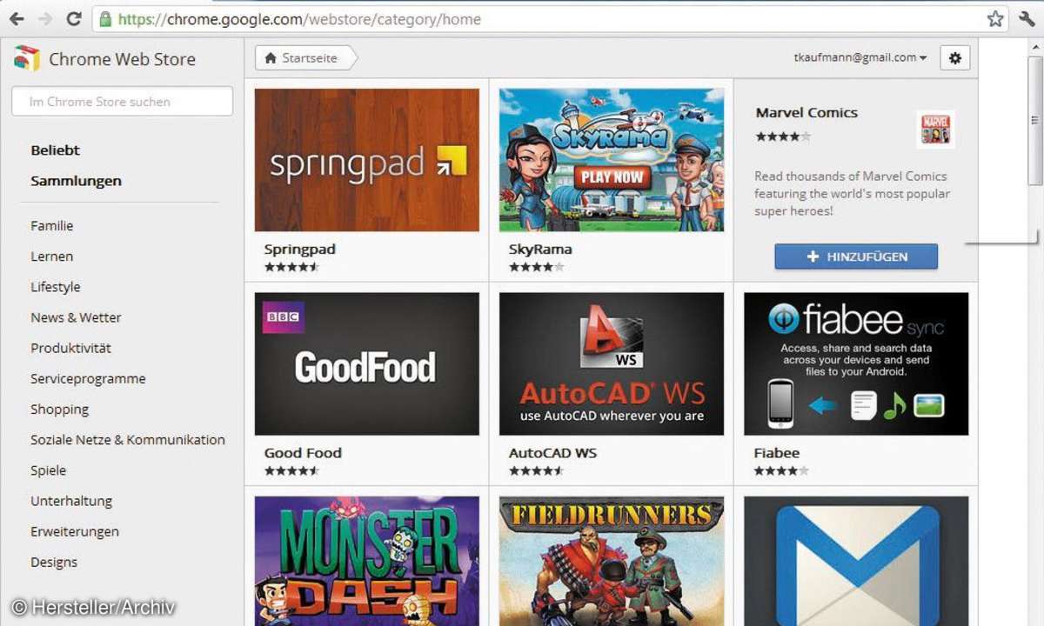
Task: Go forward with the browser forward arrow
Action: [44, 18]
